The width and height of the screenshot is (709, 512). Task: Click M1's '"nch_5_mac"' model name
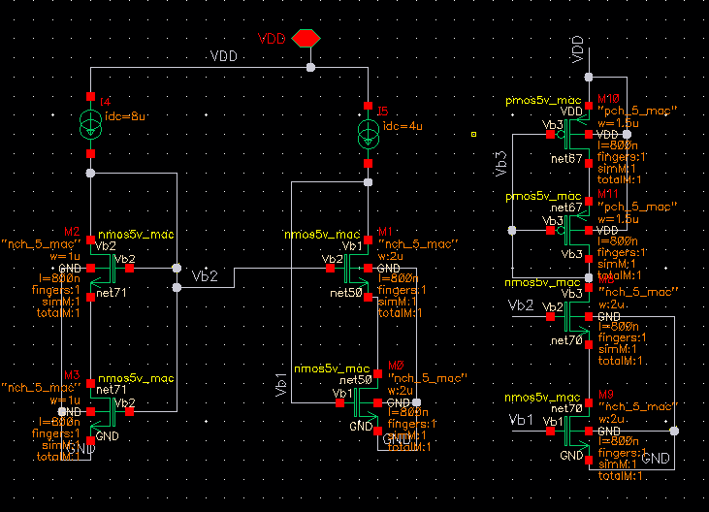click(x=418, y=244)
